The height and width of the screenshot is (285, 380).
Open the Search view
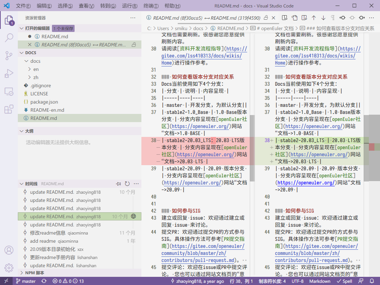9,38
